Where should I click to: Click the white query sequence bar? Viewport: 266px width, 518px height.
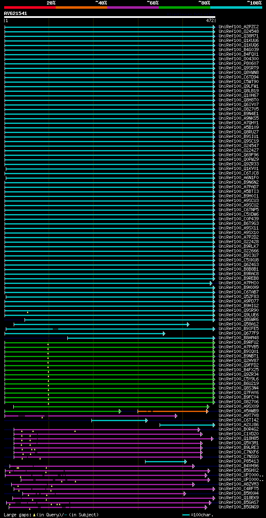(x=110, y=17)
